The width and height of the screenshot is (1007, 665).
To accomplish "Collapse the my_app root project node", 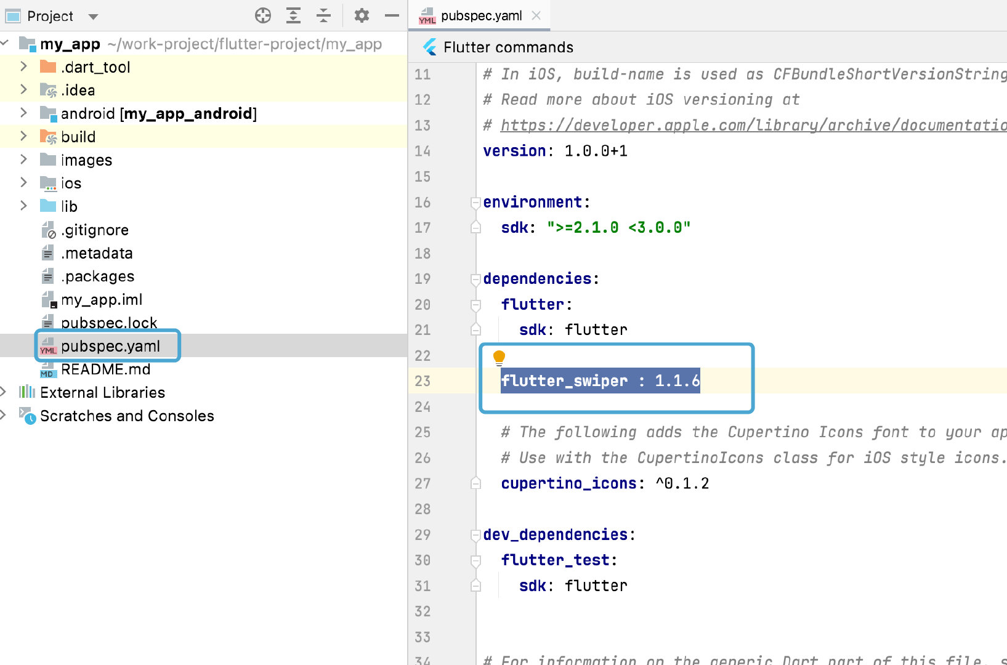I will coord(5,43).
